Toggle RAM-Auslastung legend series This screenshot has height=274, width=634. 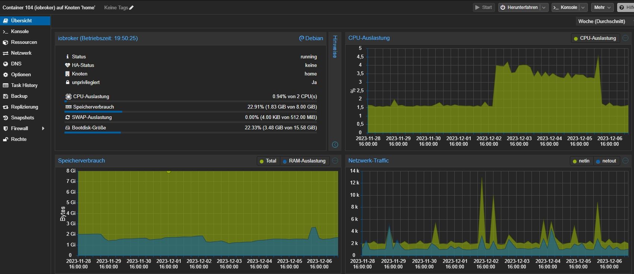point(305,161)
